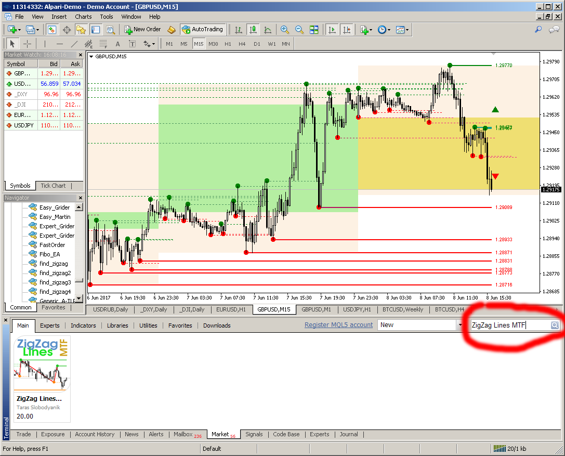565x456 pixels.
Task: Toggle the Navigator folder-star toolbar button
Action: pyautogui.click(x=81, y=30)
